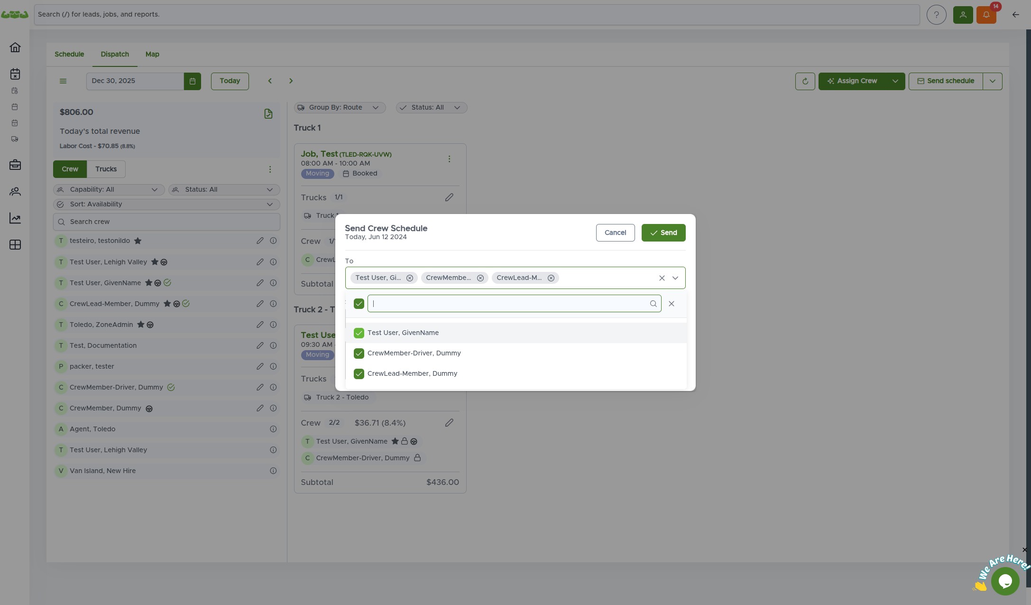Toggle the select-all recipients checkbox
The height and width of the screenshot is (605, 1031).
tap(359, 304)
